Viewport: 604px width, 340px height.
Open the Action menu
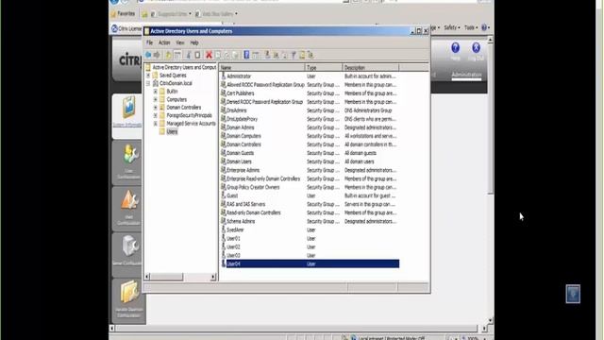(164, 42)
